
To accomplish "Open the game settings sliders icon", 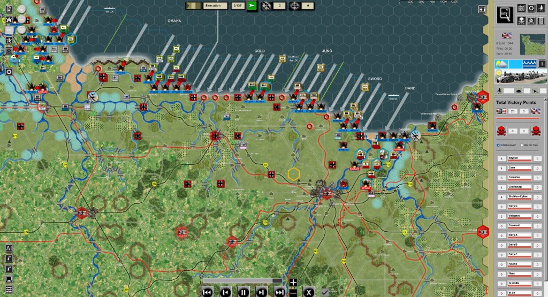I will click(x=9, y=289).
